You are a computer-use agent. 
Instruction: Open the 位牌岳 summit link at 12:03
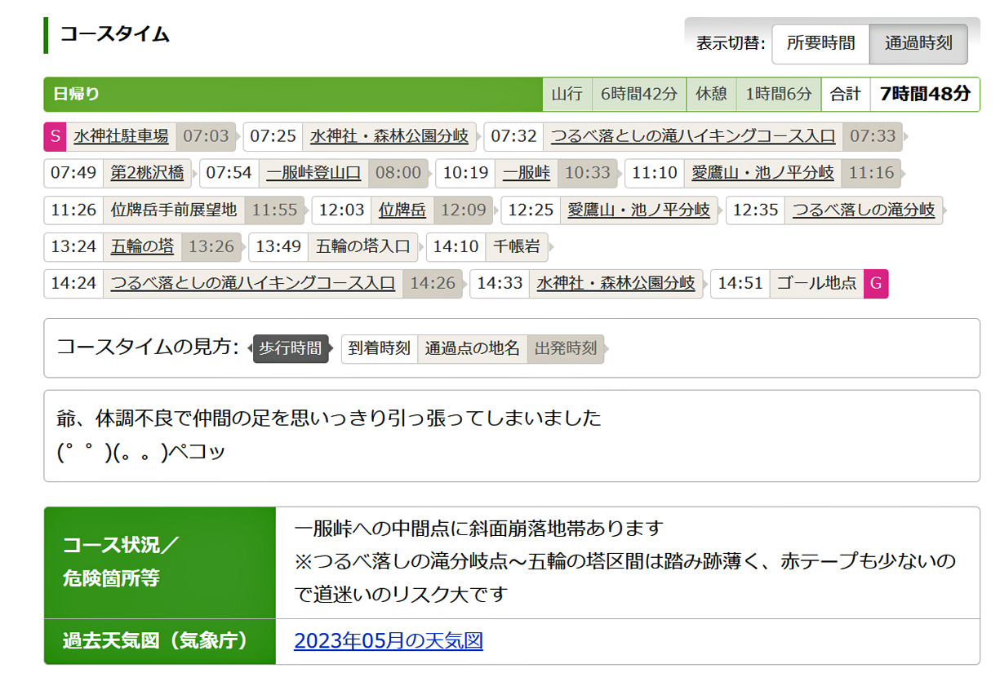pyautogui.click(x=402, y=210)
